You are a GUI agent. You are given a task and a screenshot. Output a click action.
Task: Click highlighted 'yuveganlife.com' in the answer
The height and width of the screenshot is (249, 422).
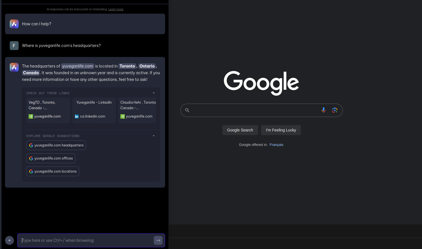coord(78,66)
